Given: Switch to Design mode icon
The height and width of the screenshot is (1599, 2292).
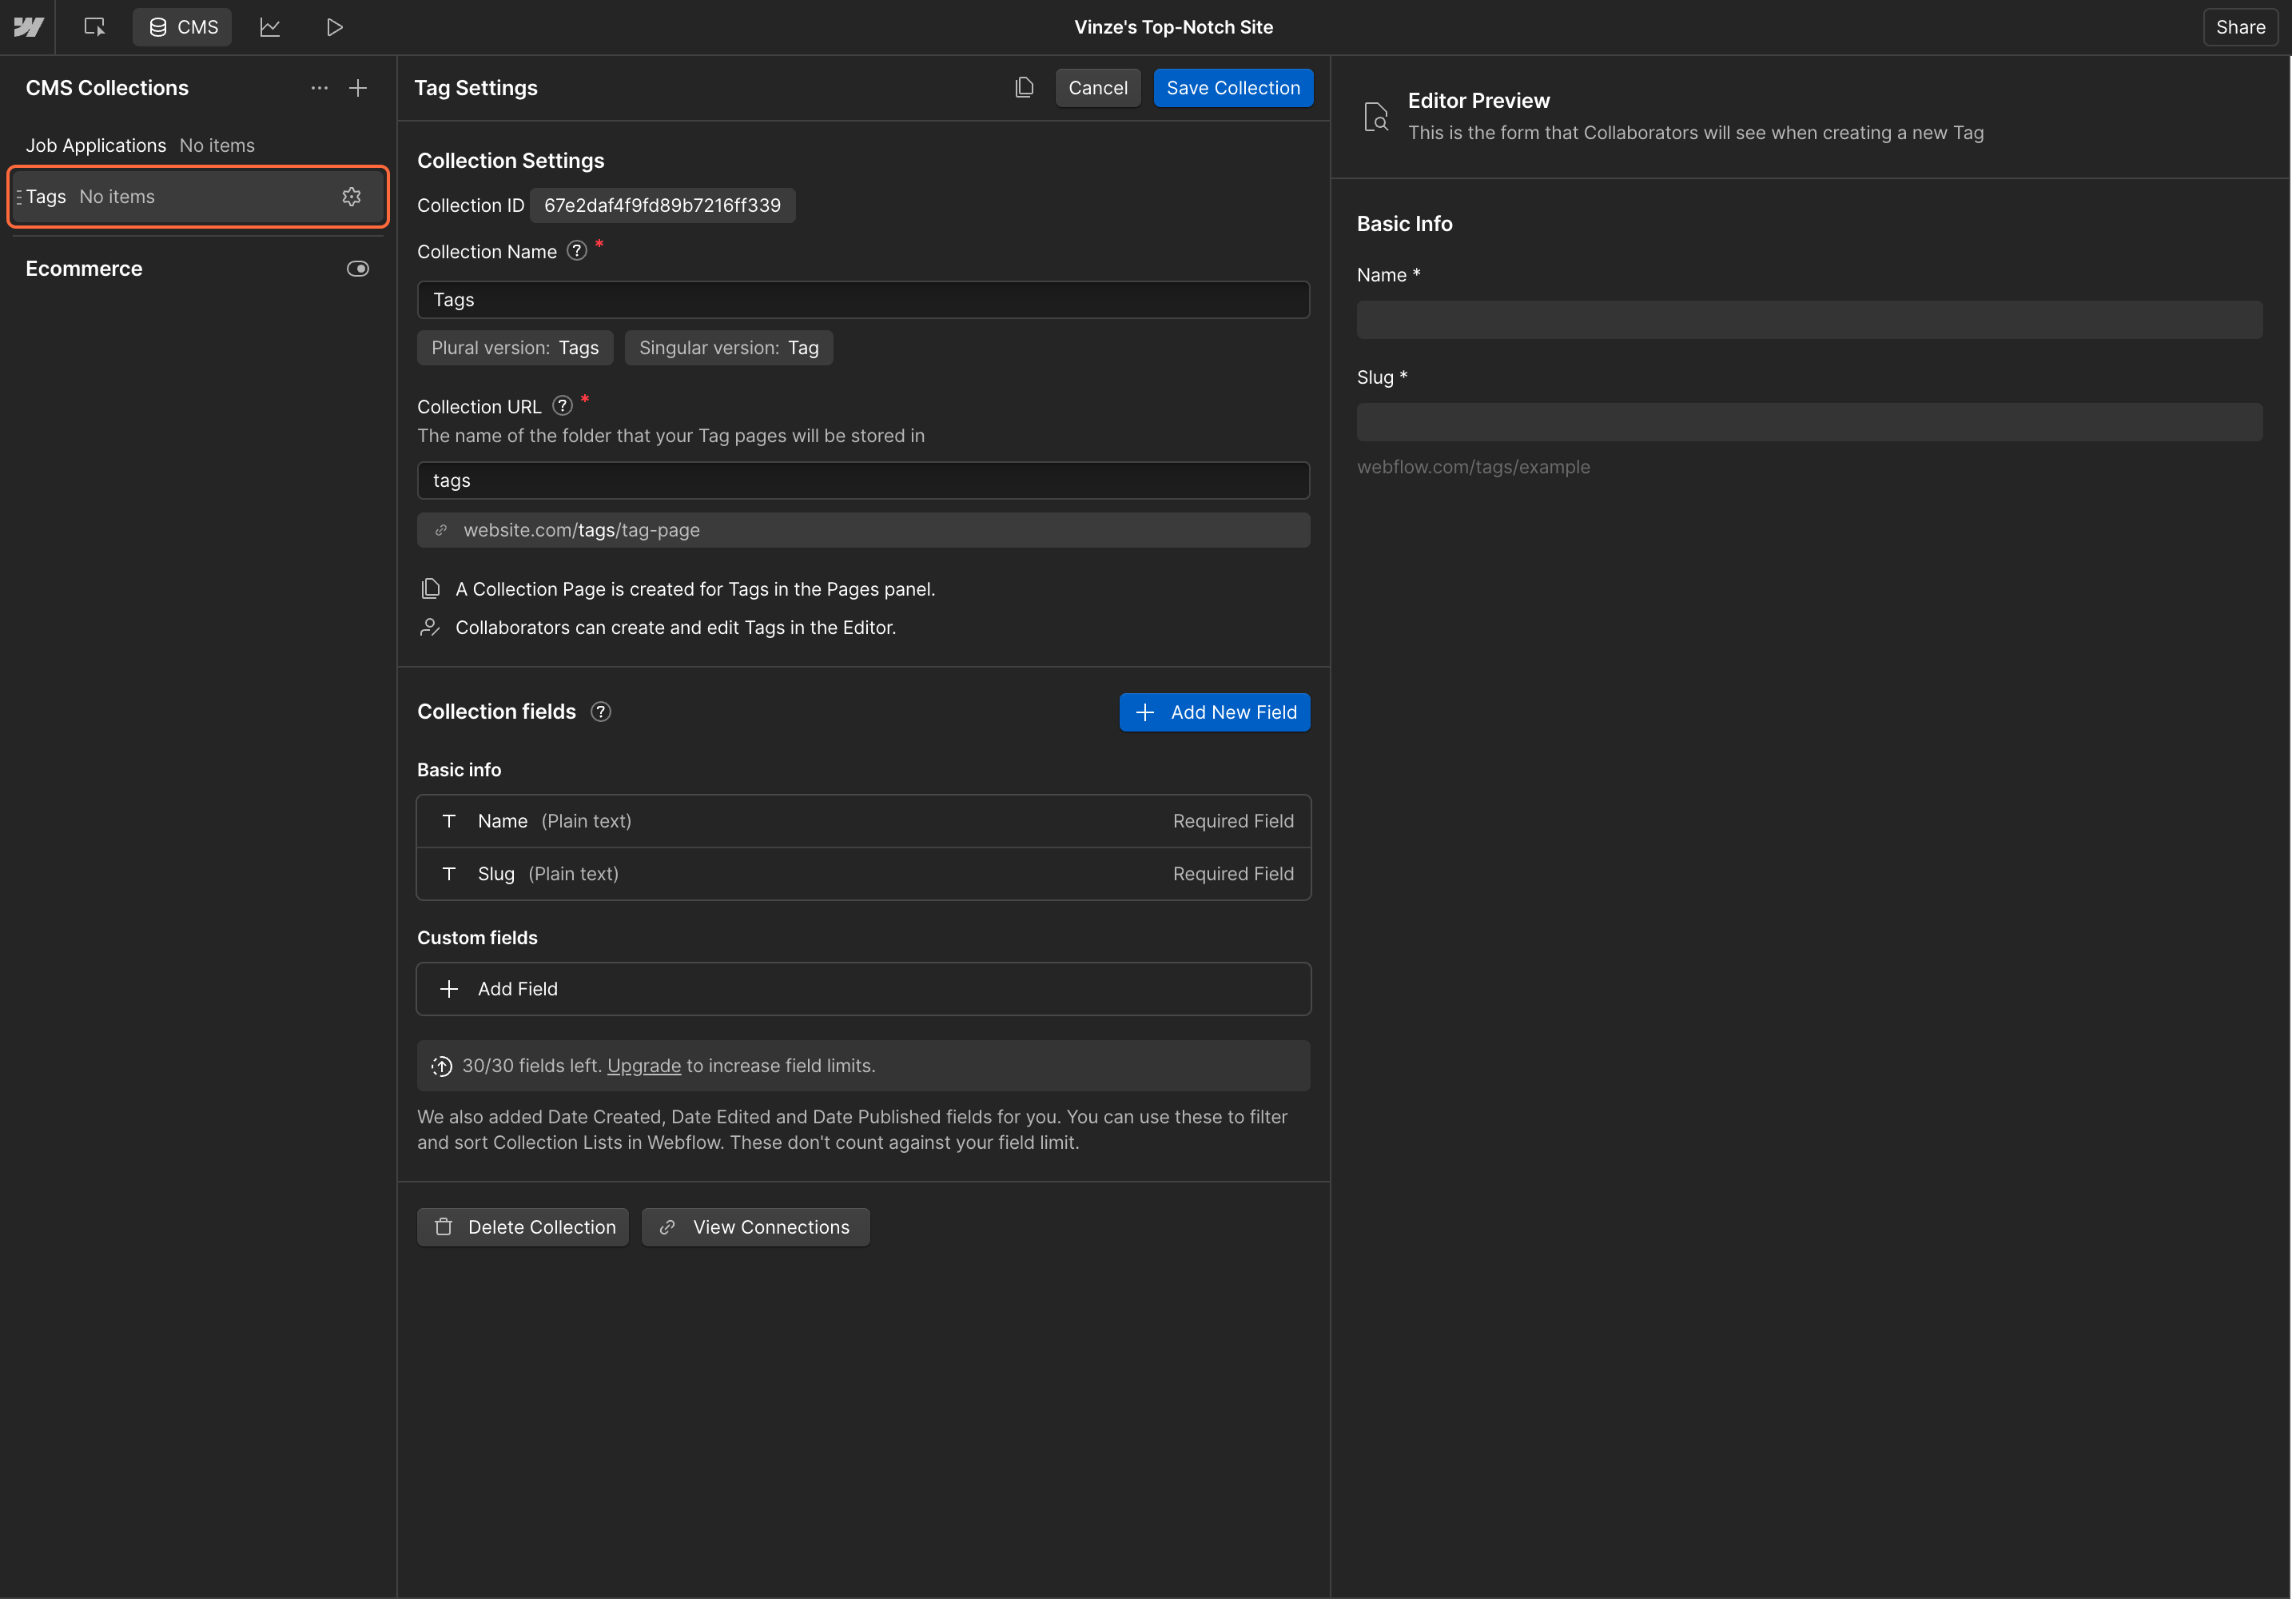Looking at the screenshot, I should tap(95, 27).
